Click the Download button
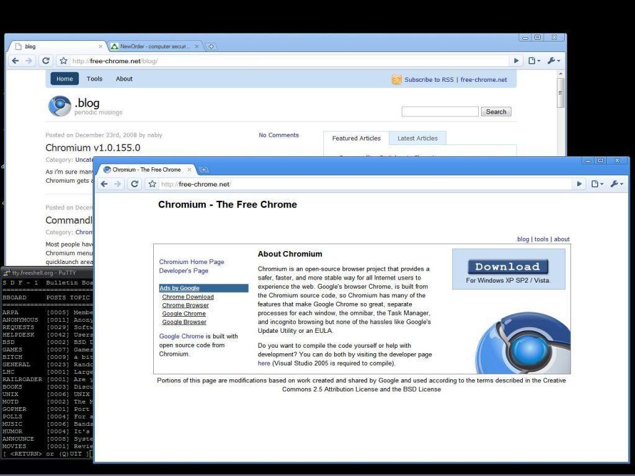Image resolution: width=635 pixels, height=476 pixels. [x=508, y=267]
